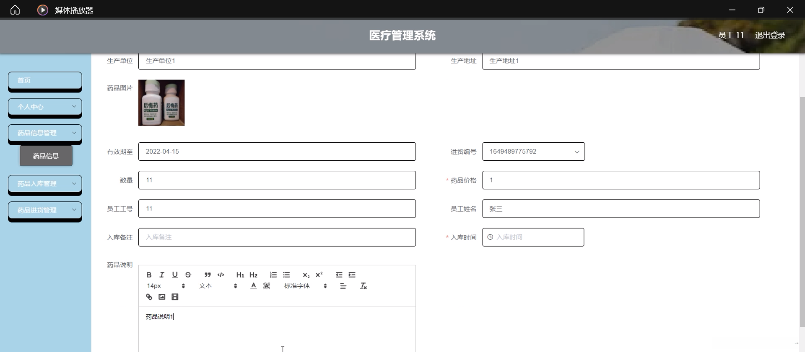Click inside the 药品说明 editor text area
Viewport: 805px width, 352px height.
tap(277, 329)
